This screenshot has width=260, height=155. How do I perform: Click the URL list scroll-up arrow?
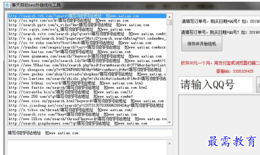169,17
